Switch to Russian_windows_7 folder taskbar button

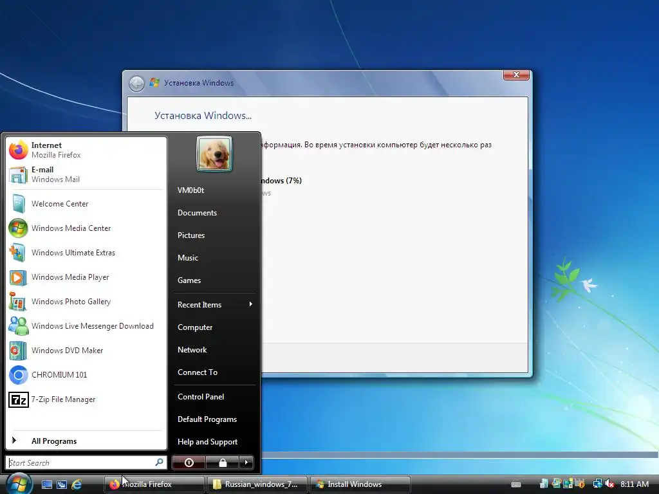click(257, 484)
